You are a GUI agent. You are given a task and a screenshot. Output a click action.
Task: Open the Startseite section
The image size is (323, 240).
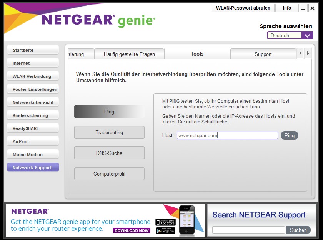coord(33,50)
